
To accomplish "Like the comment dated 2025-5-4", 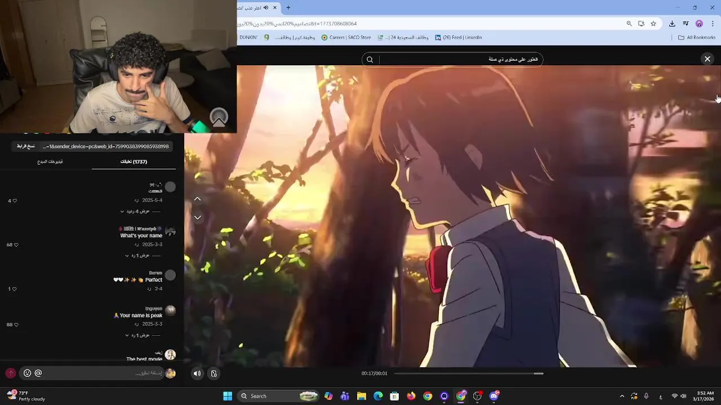I will 14,201.
